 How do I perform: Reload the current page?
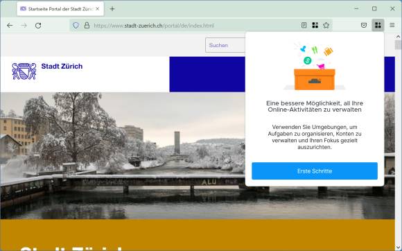38,26
